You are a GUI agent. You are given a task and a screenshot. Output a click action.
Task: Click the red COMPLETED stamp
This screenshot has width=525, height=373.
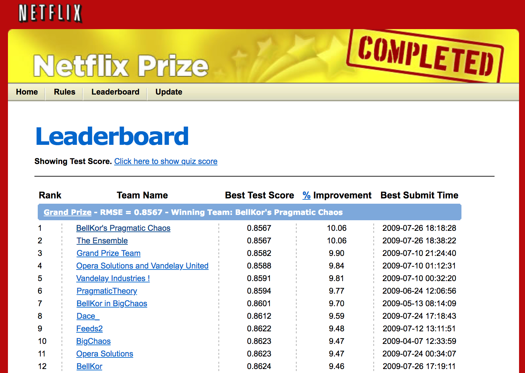tap(425, 55)
